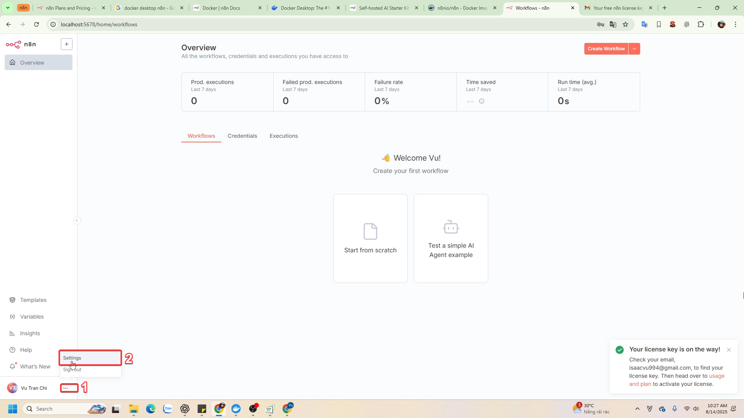Click the browser forward arrow
Image resolution: width=744 pixels, height=418 pixels.
(22, 24)
